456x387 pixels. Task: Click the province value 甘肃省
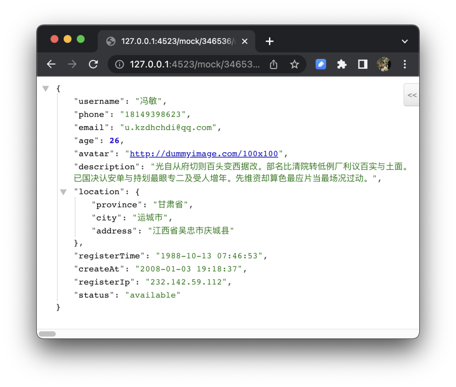tap(171, 205)
